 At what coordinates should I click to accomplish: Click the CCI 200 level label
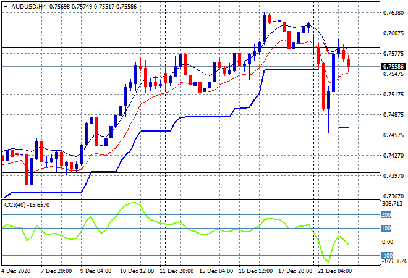coord(386,215)
